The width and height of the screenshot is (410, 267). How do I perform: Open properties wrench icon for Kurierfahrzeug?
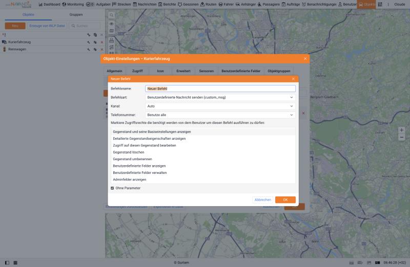89,42
